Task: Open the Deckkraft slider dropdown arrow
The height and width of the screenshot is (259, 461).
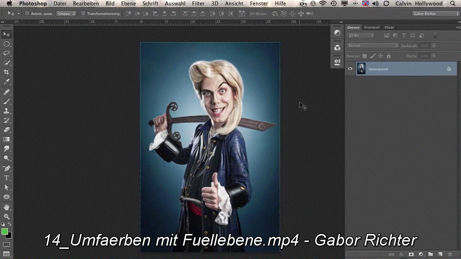Action: (433, 46)
